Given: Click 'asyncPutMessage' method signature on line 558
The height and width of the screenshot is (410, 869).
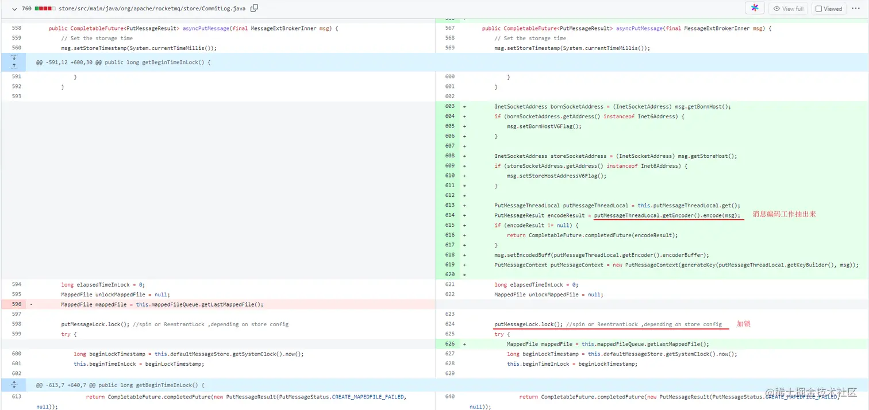Looking at the screenshot, I should click(x=194, y=28).
